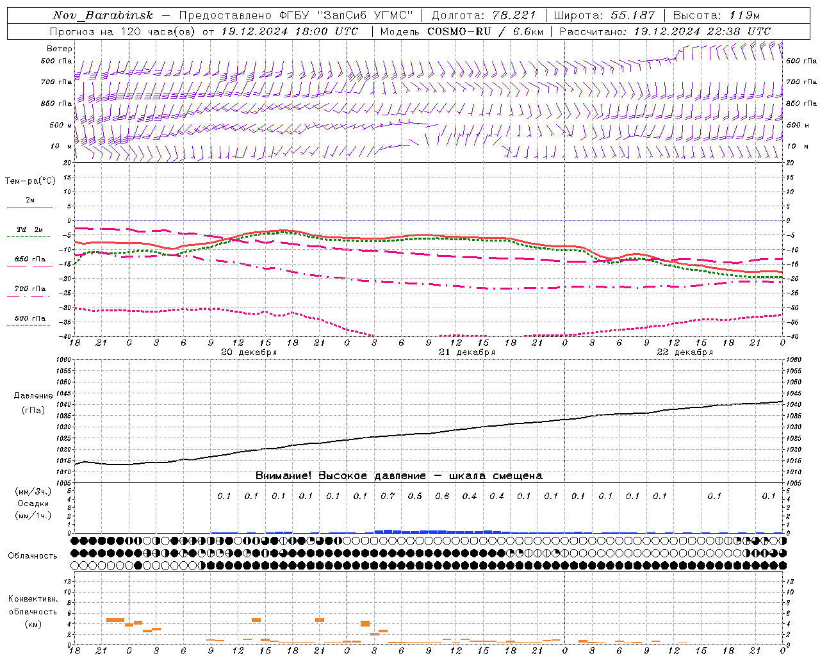Click the '0.7' precipitation value

pos(388,496)
